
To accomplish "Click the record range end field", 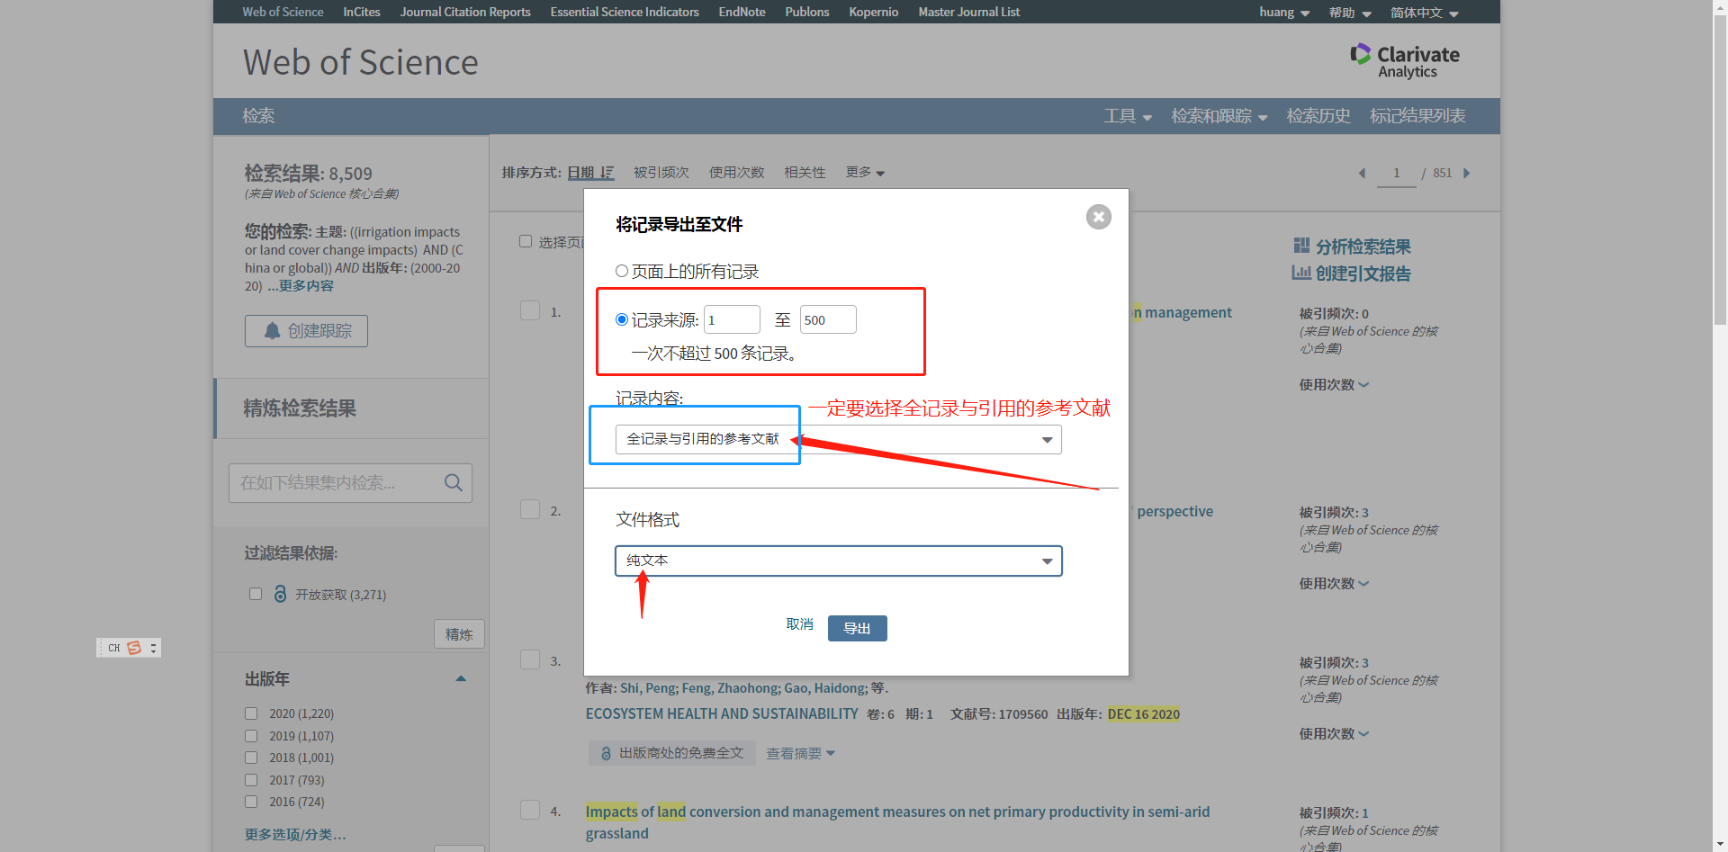I will [x=828, y=319].
